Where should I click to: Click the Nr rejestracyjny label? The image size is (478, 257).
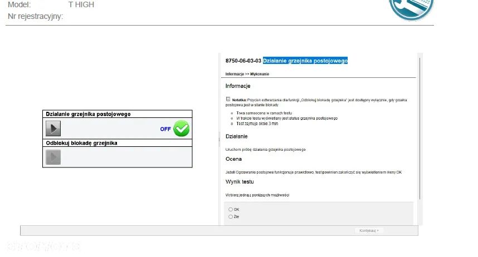coord(35,16)
